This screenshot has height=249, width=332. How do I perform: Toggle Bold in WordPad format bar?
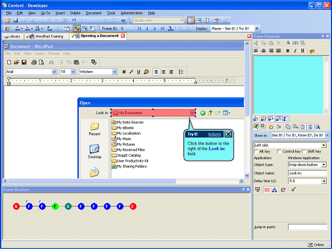(124, 72)
